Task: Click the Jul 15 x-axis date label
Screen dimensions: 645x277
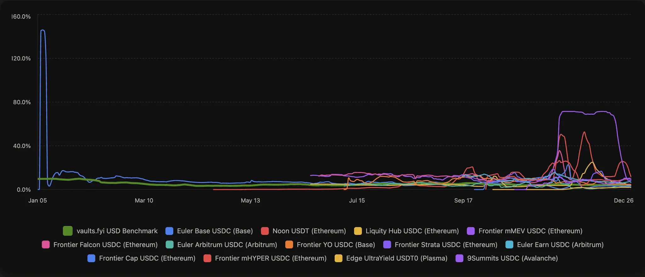Action: click(357, 200)
